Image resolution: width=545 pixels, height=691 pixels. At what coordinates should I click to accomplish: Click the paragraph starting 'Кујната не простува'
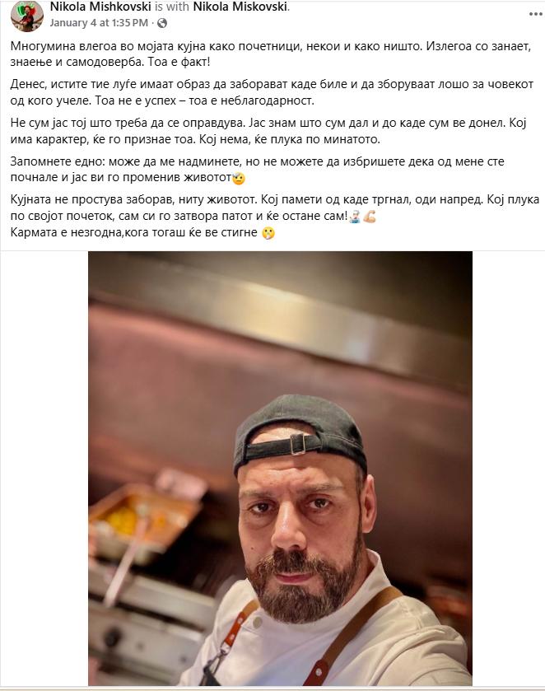(274, 208)
